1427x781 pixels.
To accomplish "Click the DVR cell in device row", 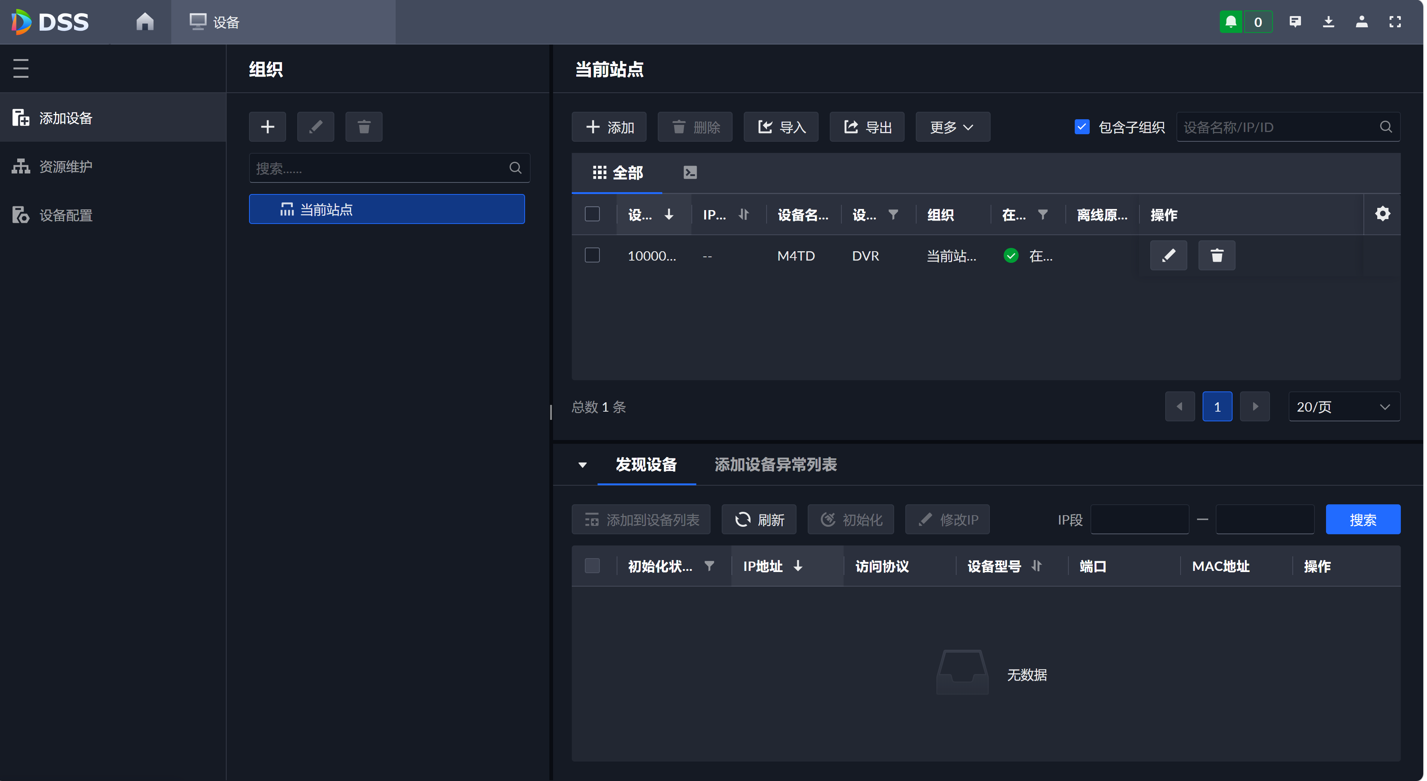I will (866, 256).
